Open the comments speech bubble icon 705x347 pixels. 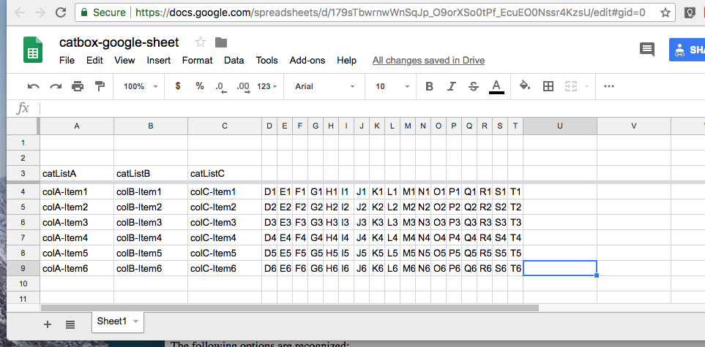click(x=647, y=49)
